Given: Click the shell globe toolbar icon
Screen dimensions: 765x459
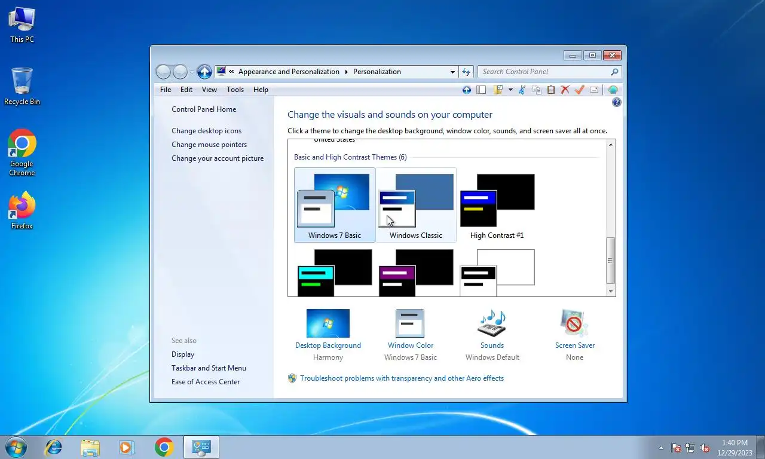Looking at the screenshot, I should [613, 90].
